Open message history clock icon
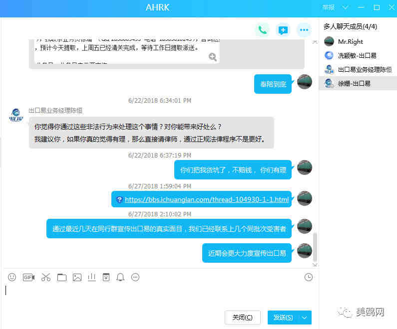The height and width of the screenshot is (329, 397). point(309,277)
